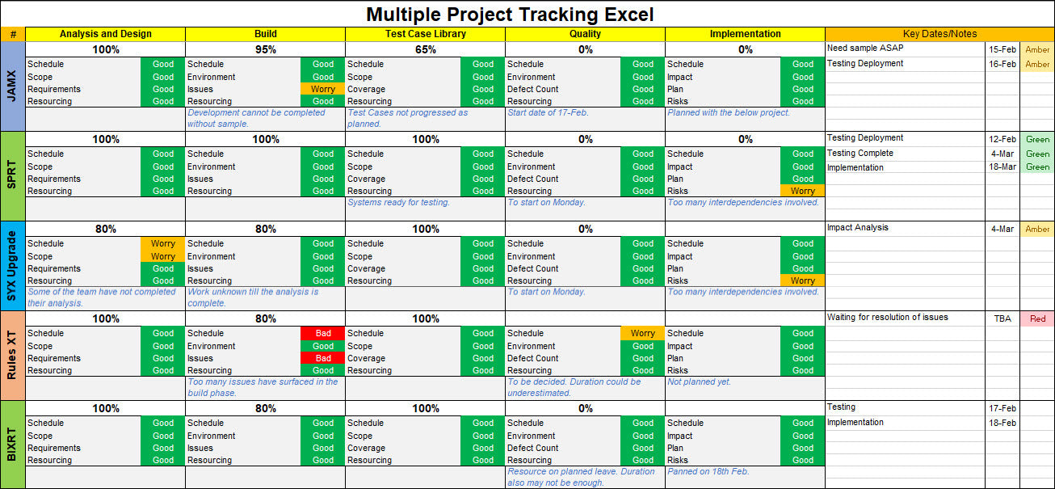This screenshot has width=1055, height=489.
Task: Click the Test Case Library column header
Action: tap(424, 34)
